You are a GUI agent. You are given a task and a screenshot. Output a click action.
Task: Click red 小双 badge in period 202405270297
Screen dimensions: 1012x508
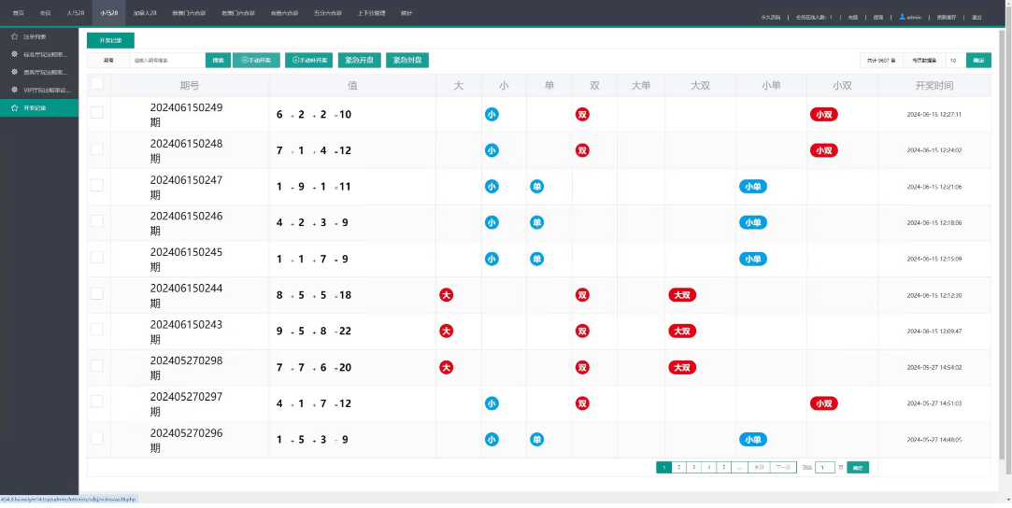pos(822,403)
